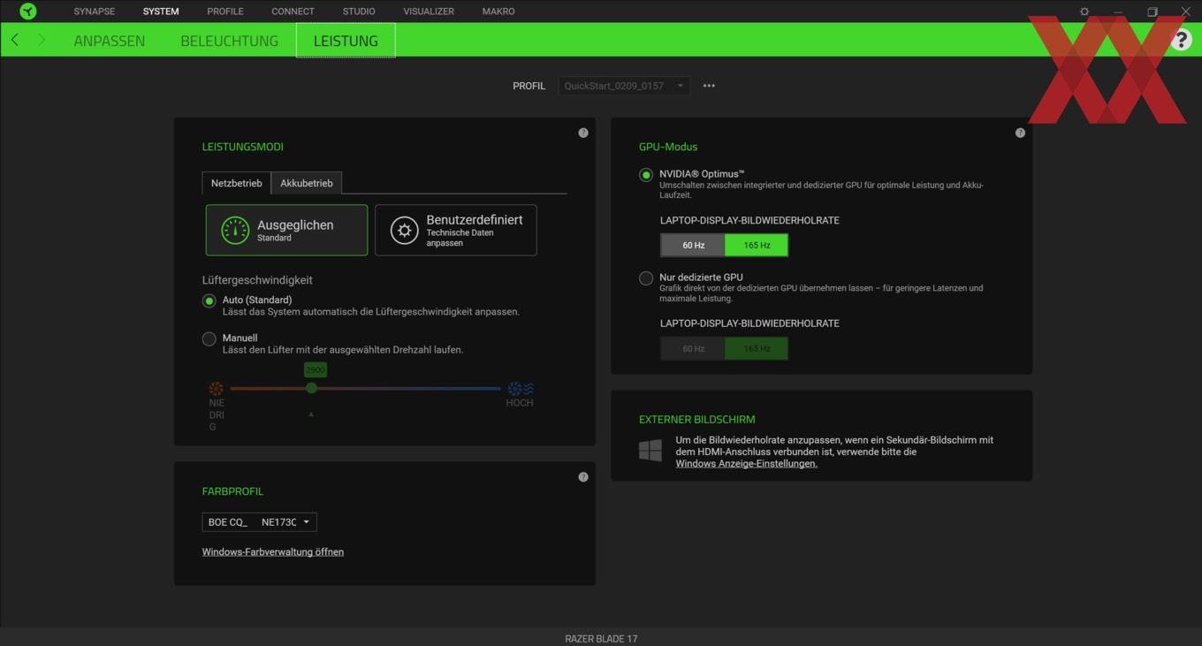
Task: Click the high fan speed icon
Action: (x=520, y=388)
